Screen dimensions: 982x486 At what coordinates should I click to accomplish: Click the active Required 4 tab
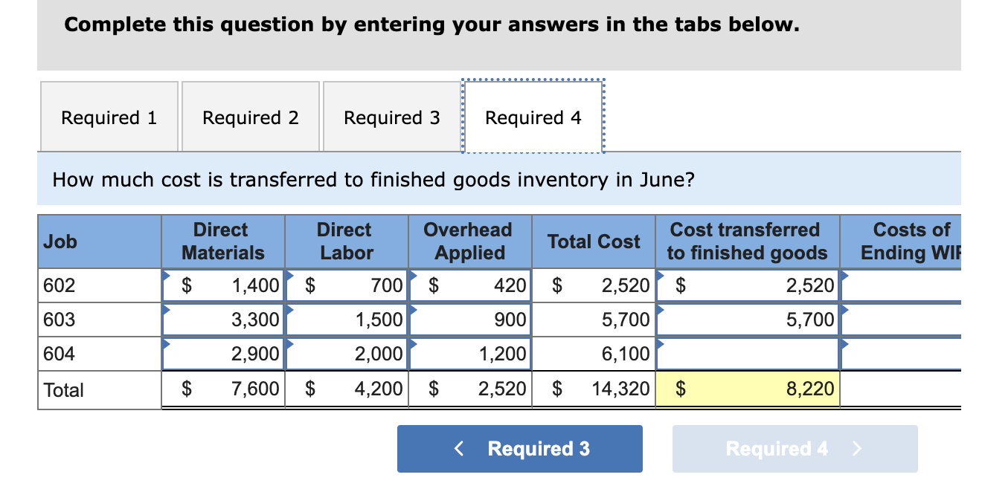click(x=533, y=117)
